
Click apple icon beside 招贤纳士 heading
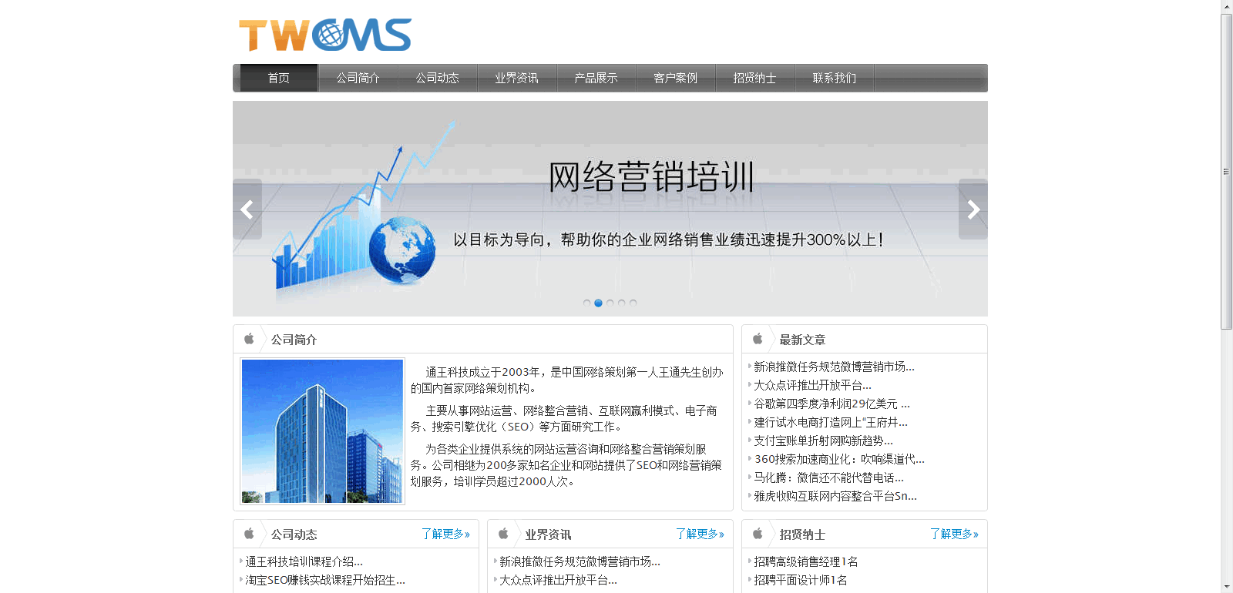coord(758,534)
